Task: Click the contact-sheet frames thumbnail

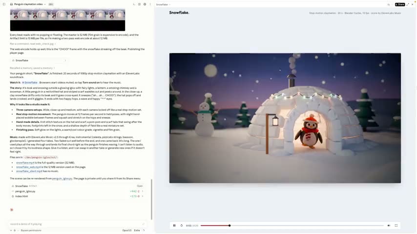Action: (x=67, y=20)
